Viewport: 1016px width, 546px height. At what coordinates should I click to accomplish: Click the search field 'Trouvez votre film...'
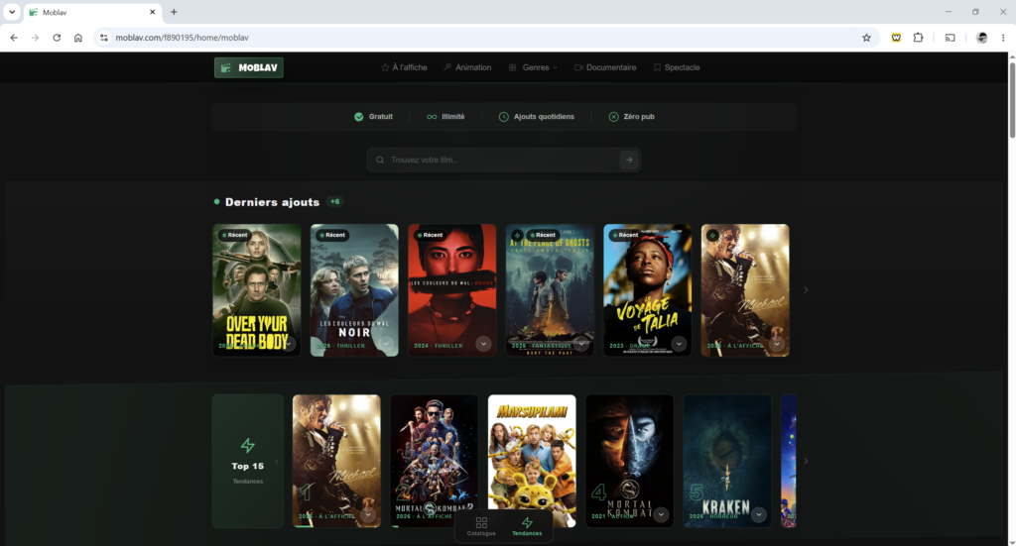point(503,160)
